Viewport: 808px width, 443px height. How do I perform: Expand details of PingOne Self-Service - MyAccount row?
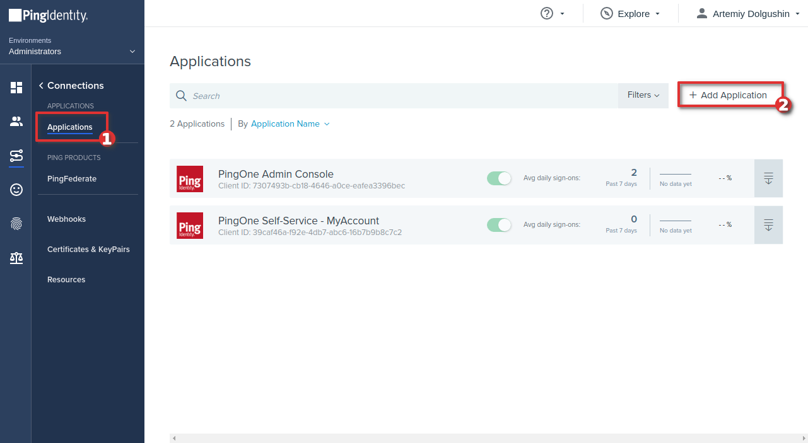[x=768, y=225]
